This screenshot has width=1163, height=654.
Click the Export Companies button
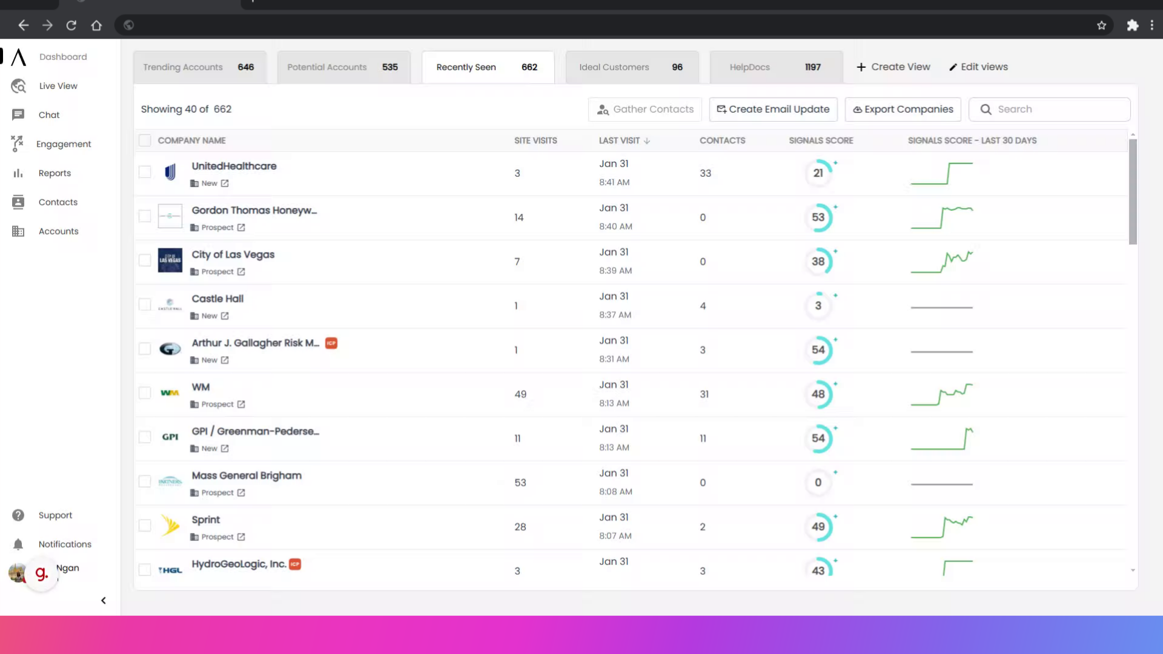(903, 110)
